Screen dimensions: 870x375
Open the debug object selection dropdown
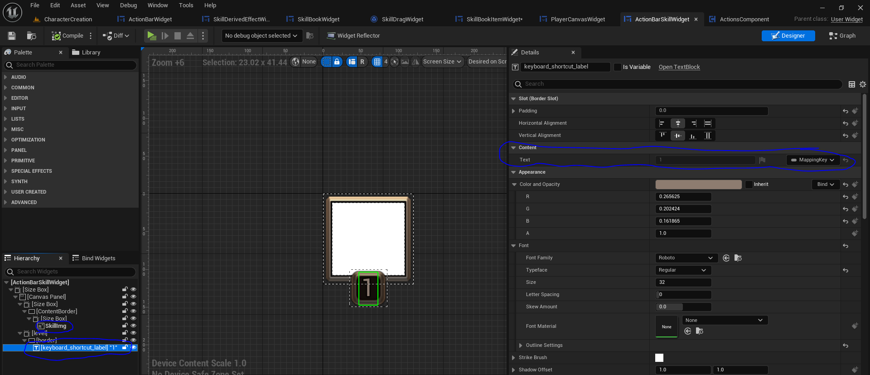coord(261,36)
